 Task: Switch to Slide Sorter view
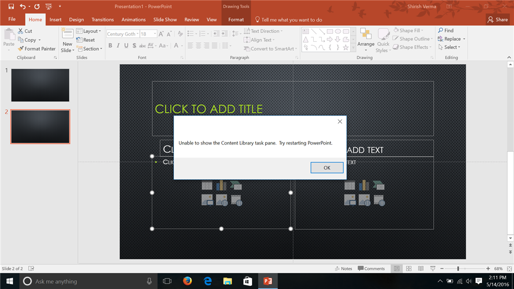click(409, 268)
